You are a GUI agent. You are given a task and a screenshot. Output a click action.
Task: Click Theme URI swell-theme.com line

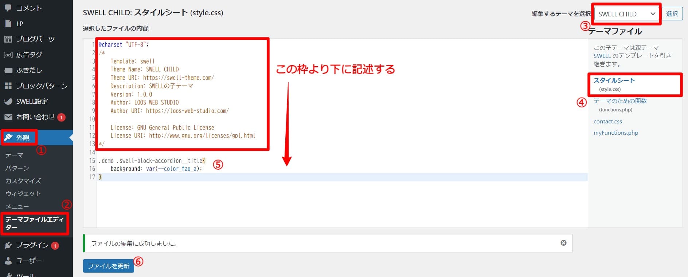click(162, 78)
